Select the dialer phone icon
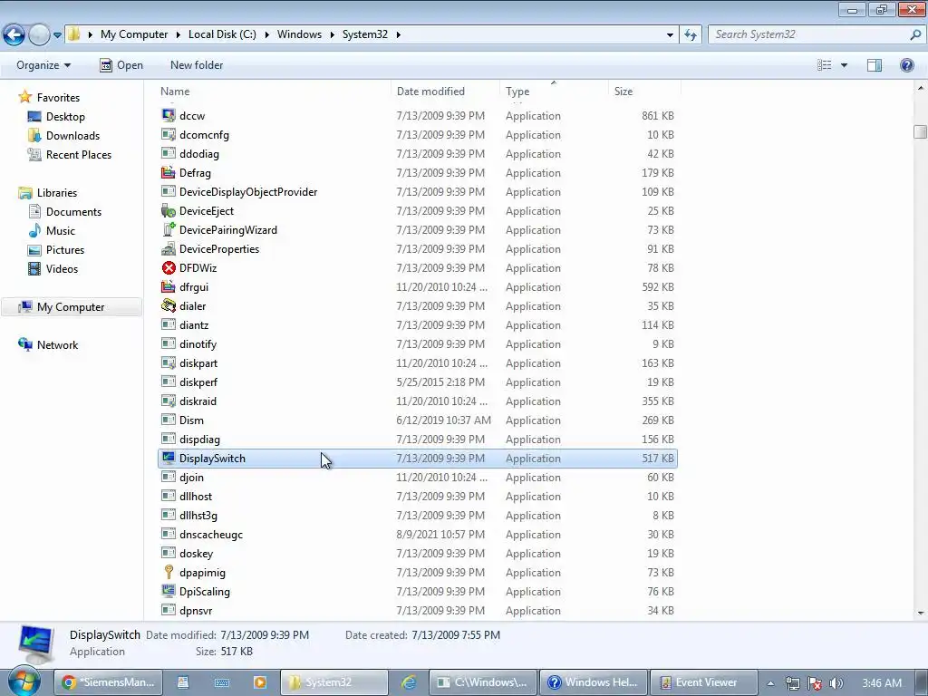The width and height of the screenshot is (928, 696). [x=169, y=306]
